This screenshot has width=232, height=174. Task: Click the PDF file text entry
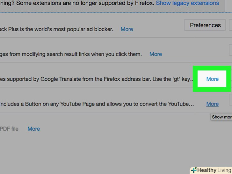tap(10, 129)
